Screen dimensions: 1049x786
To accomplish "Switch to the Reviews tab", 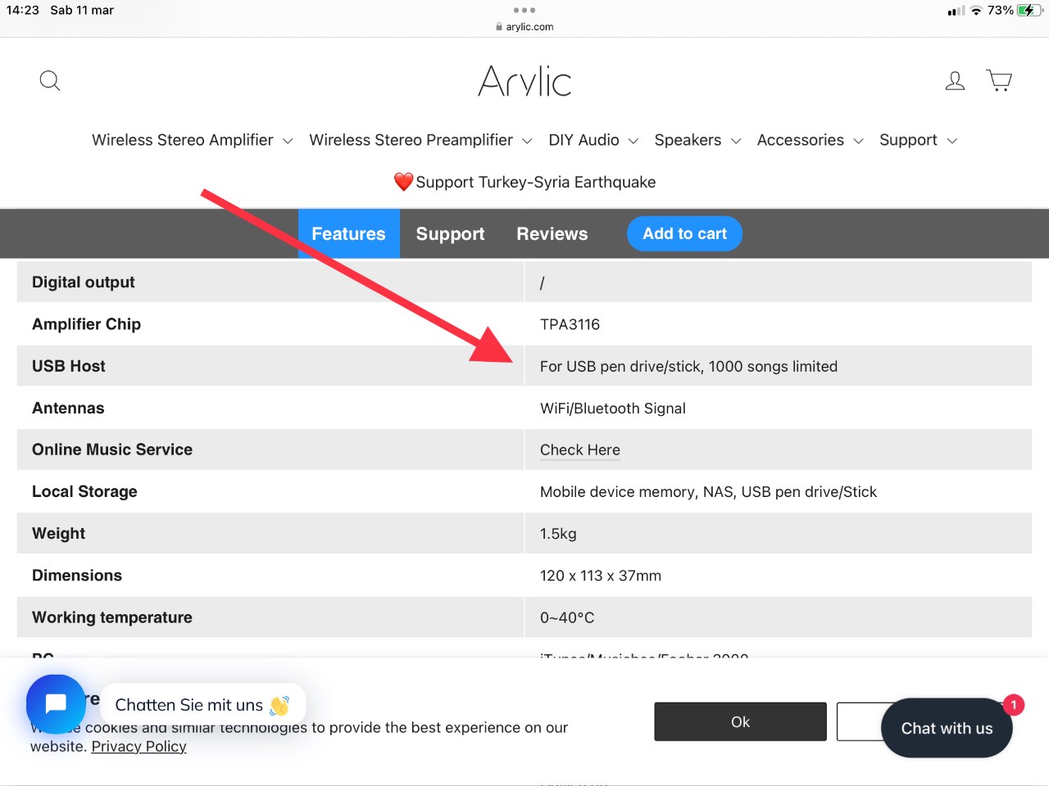I will (x=552, y=234).
